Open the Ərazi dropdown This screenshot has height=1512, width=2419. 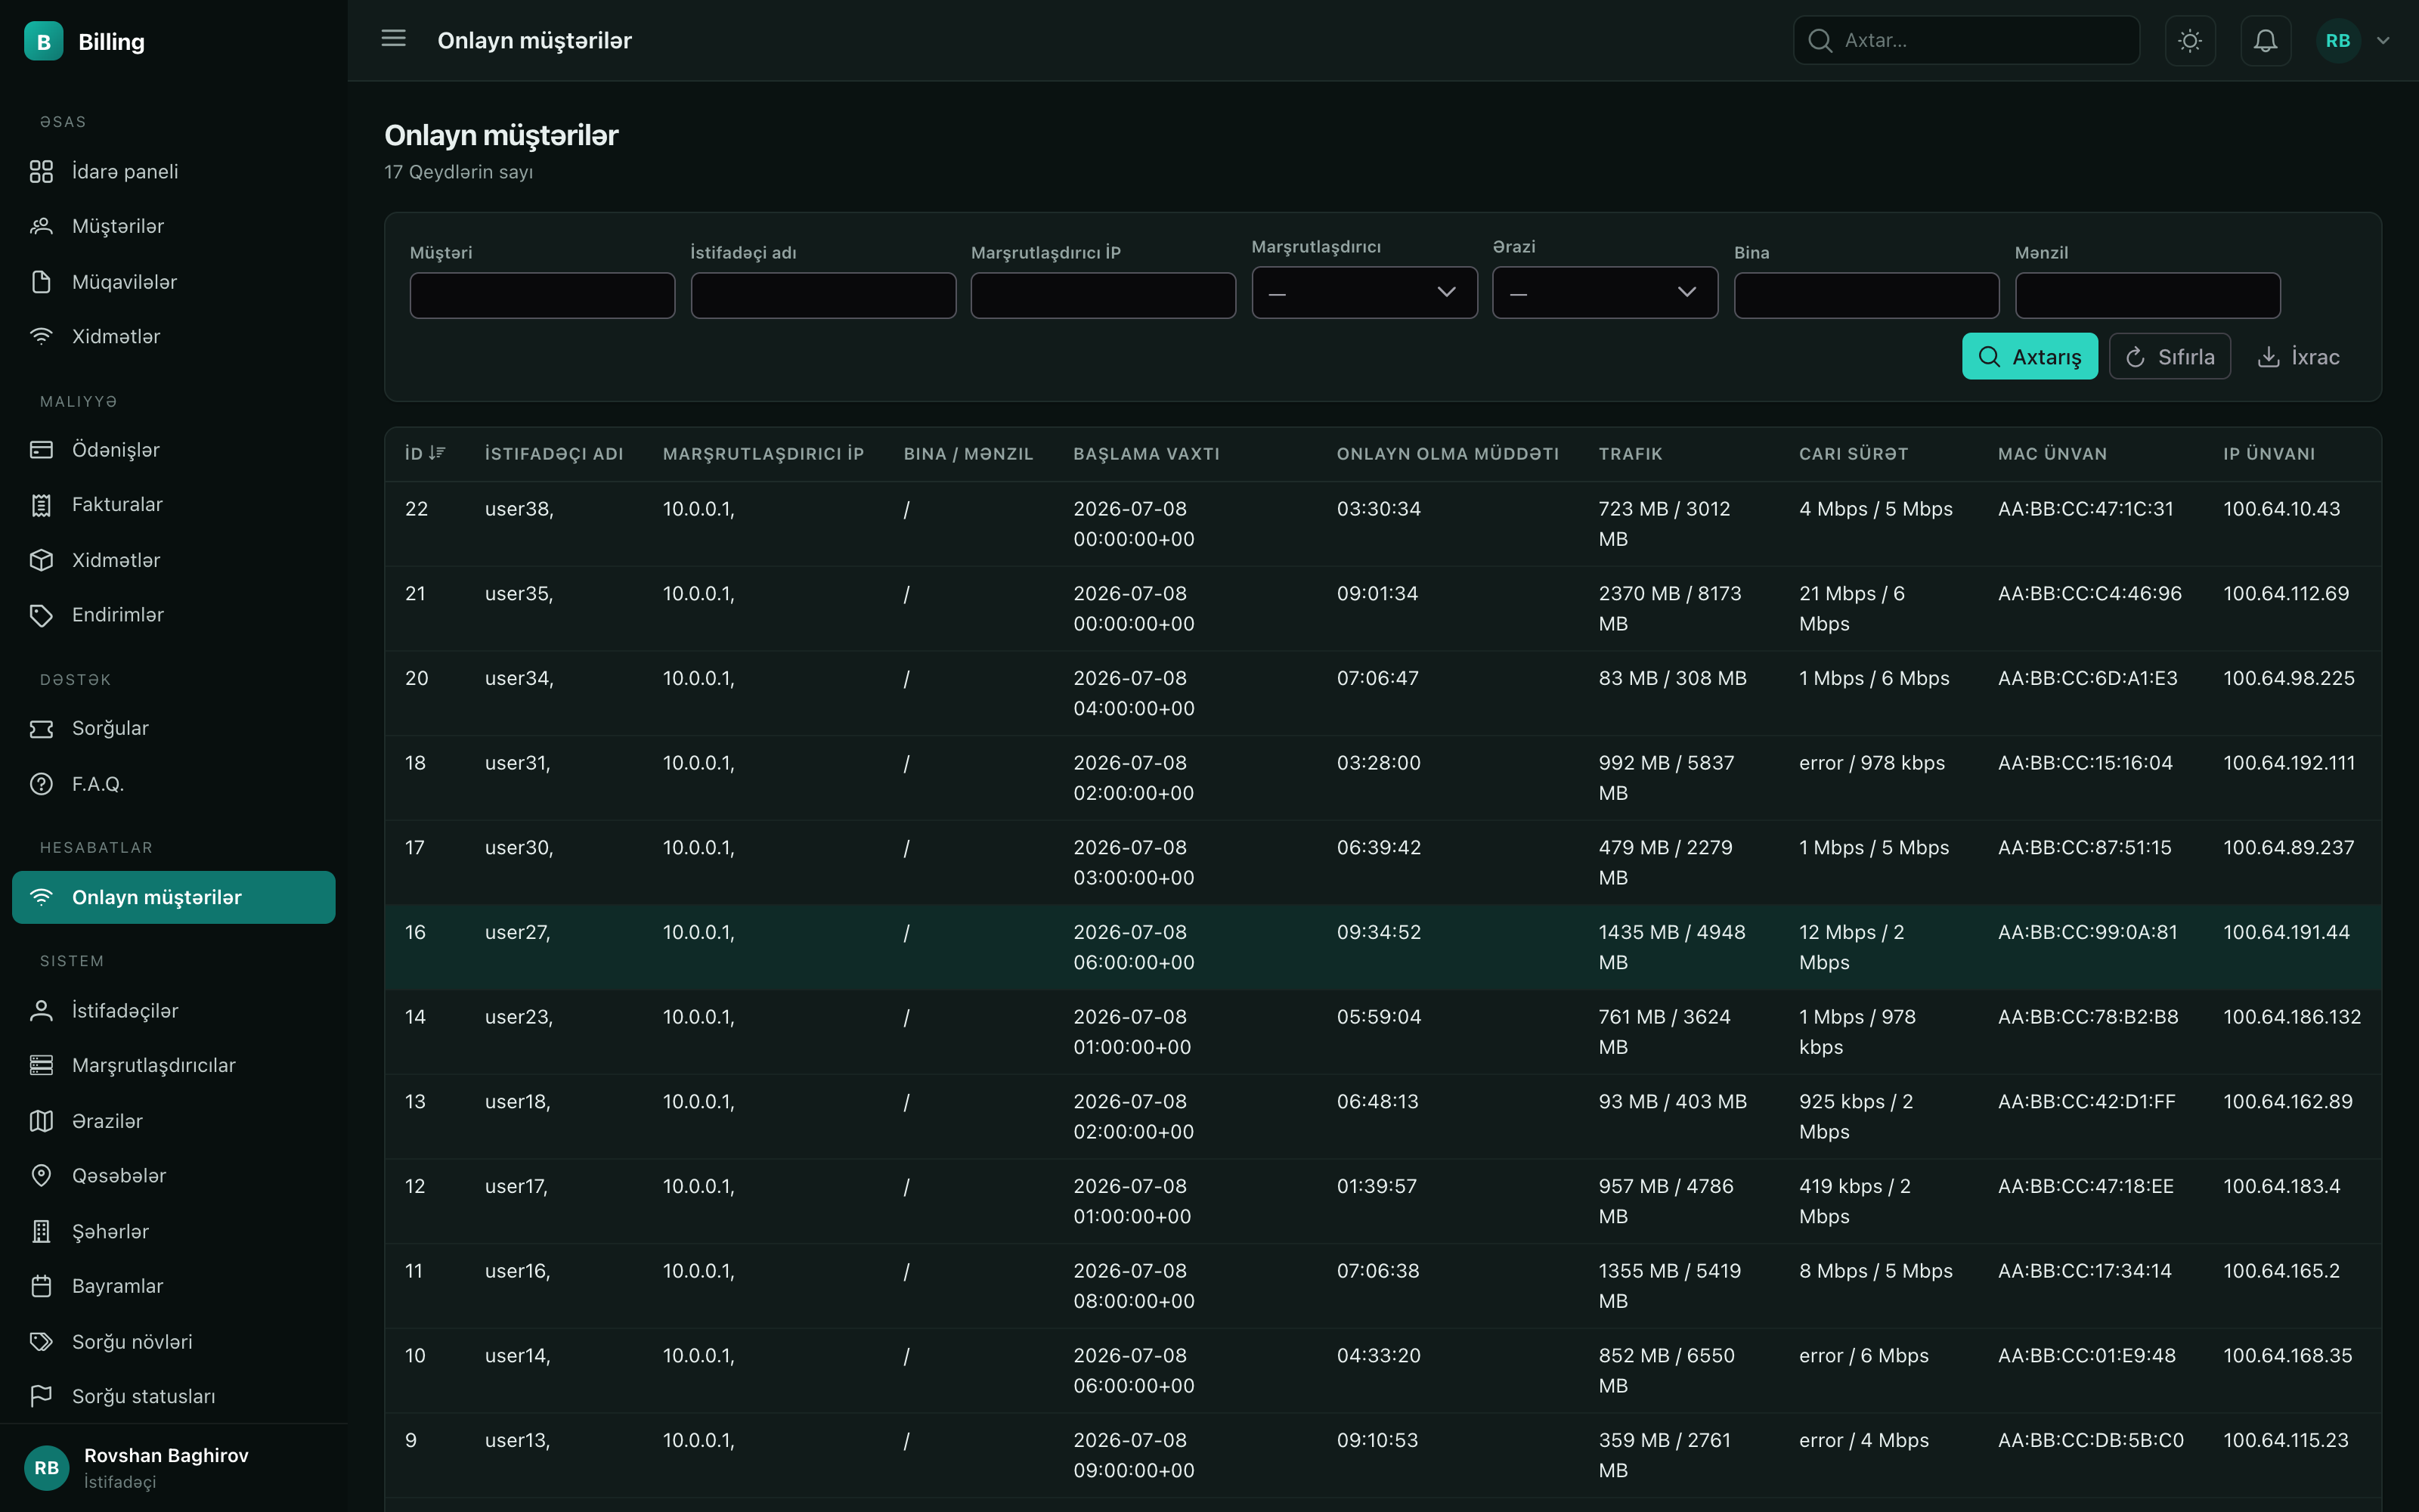click(1604, 292)
